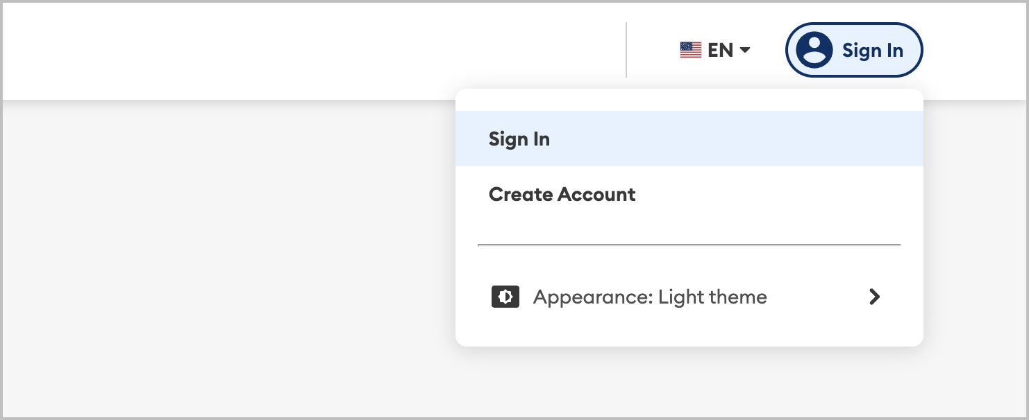1029x420 pixels.
Task: Click the user avatar icon
Action: pyautogui.click(x=814, y=50)
